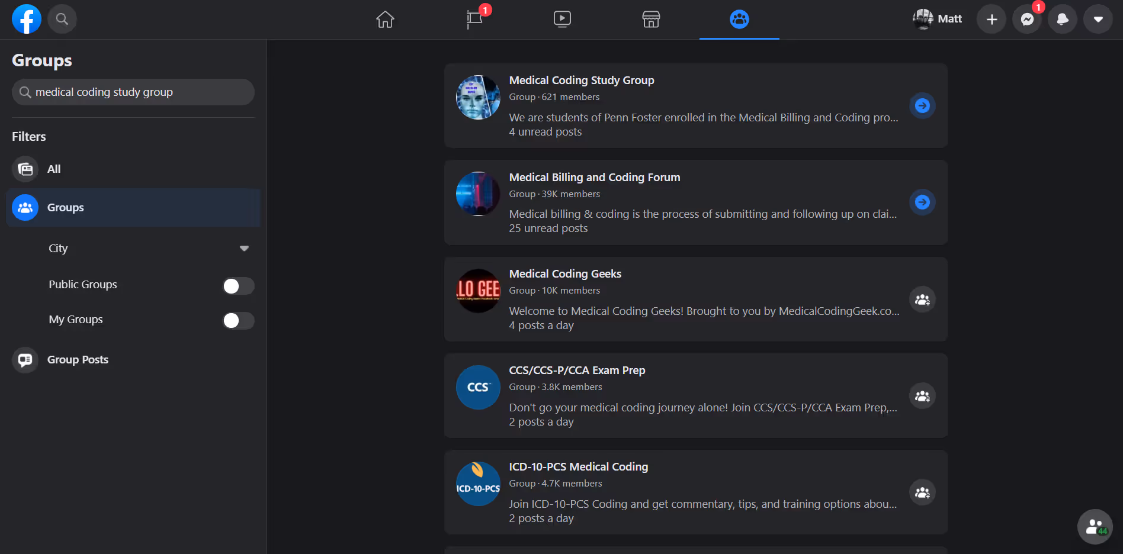Click 'Group · 39K members' text

(554, 194)
